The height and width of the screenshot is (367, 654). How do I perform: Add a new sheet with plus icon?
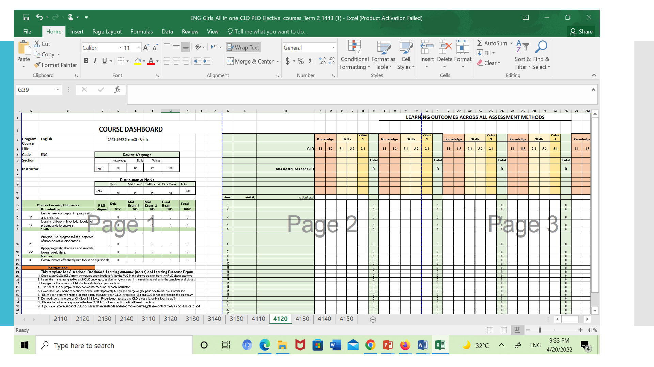point(373,319)
